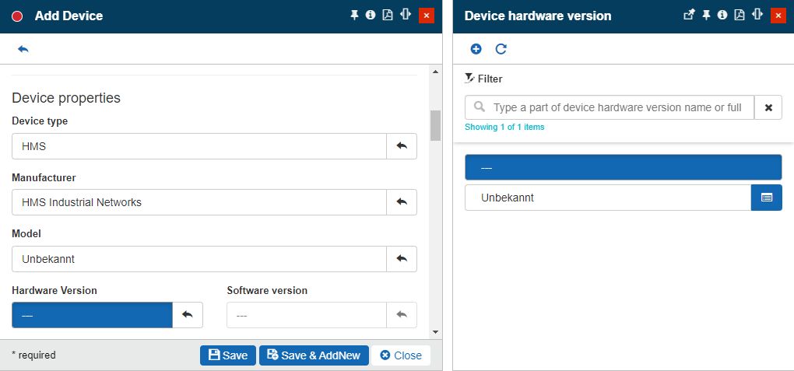Open details icon next to Unbekannt item
Image resolution: width=794 pixels, height=371 pixels.
tap(766, 198)
